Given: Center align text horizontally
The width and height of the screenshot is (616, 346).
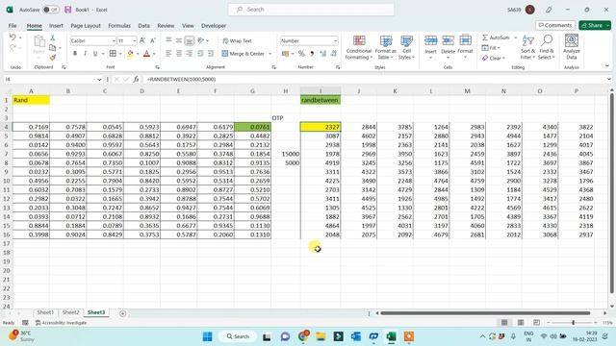Looking at the screenshot, I should (x=179, y=54).
